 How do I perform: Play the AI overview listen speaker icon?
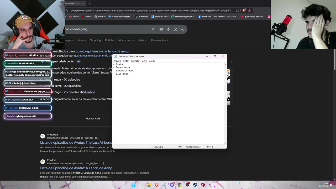click(x=78, y=61)
